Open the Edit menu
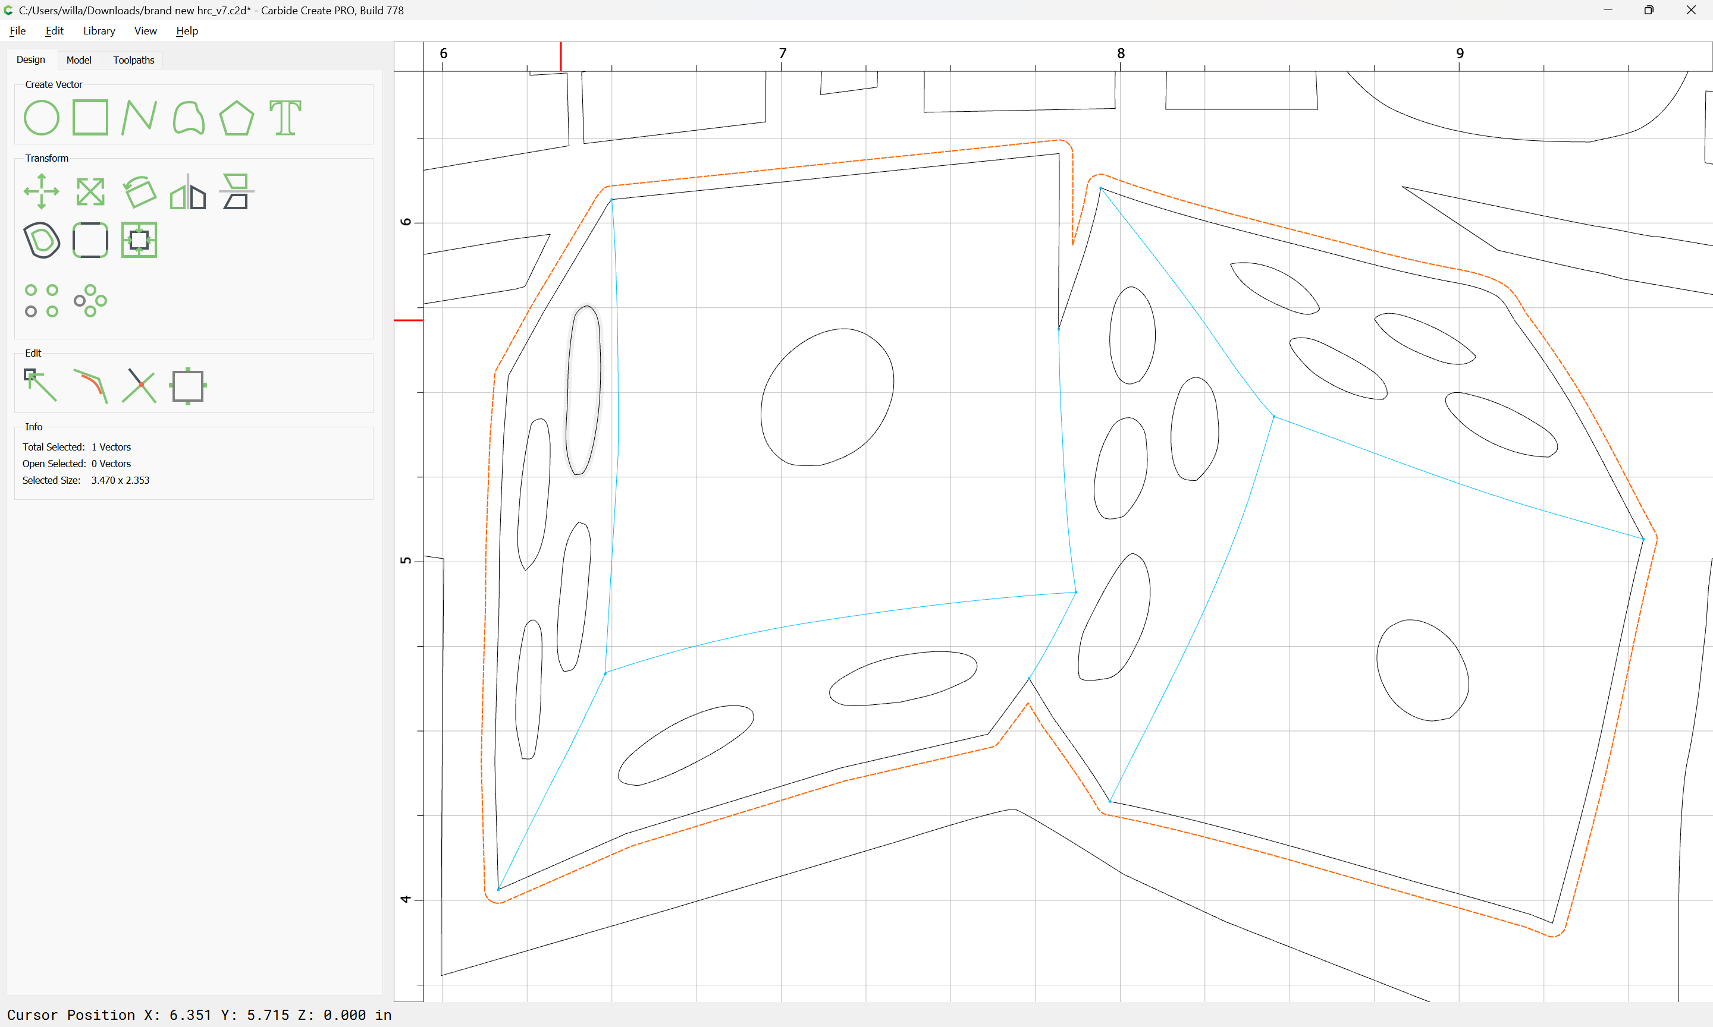The image size is (1713, 1027). [54, 30]
